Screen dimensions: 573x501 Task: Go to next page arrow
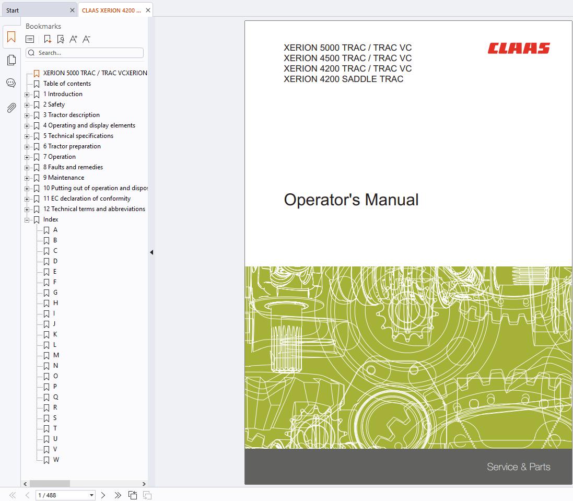click(x=103, y=495)
